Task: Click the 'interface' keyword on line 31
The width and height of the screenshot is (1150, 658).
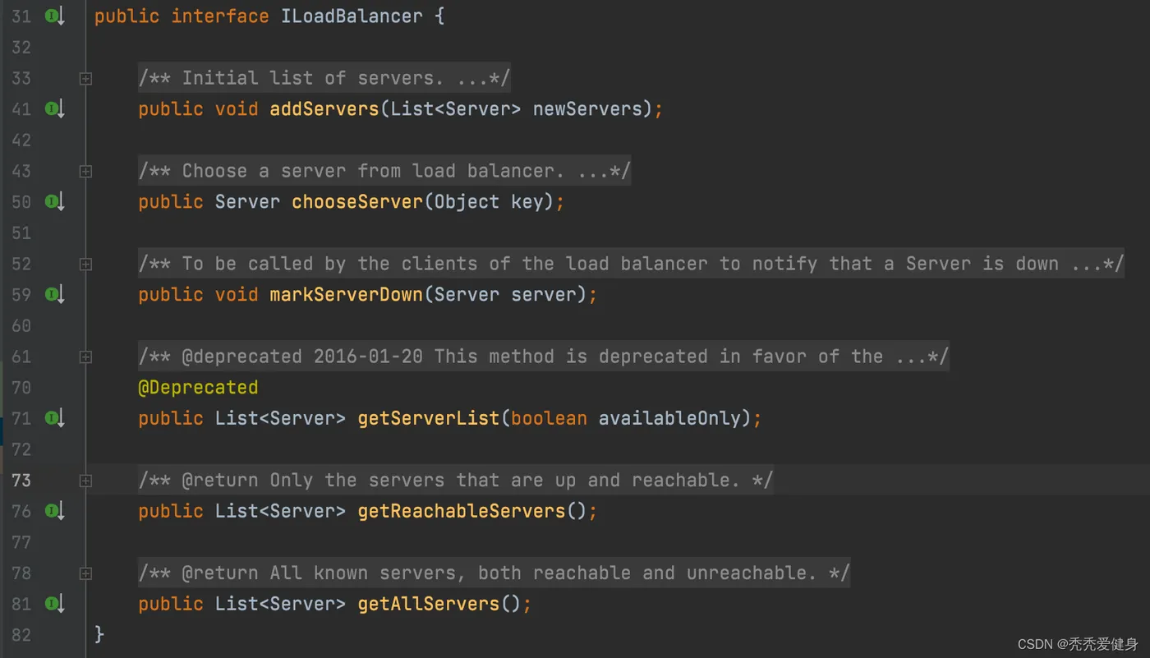Action: 220,16
